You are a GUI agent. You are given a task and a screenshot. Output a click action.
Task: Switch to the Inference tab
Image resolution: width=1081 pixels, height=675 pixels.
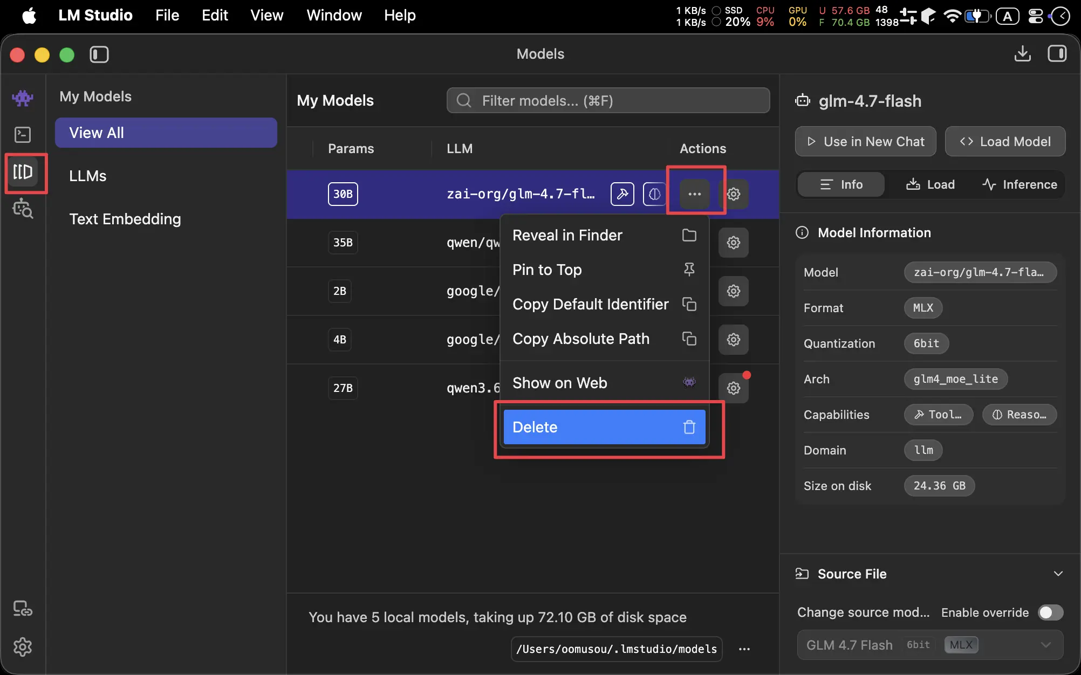(x=1019, y=184)
